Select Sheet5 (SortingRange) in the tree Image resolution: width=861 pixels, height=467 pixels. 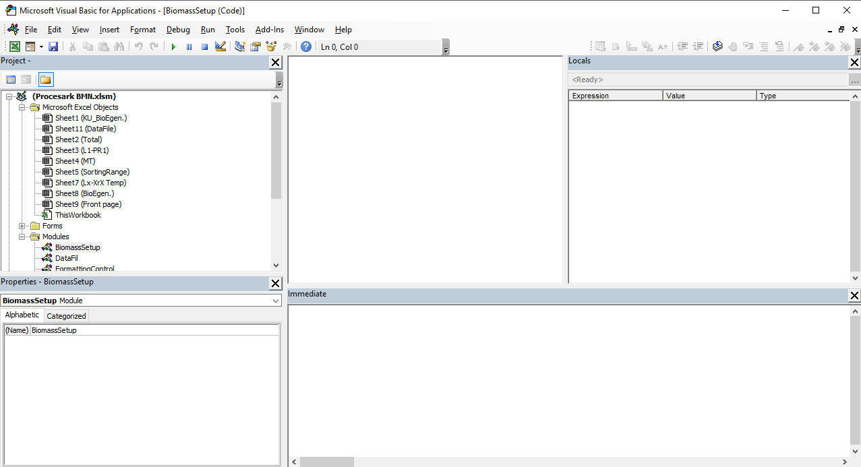point(92,172)
